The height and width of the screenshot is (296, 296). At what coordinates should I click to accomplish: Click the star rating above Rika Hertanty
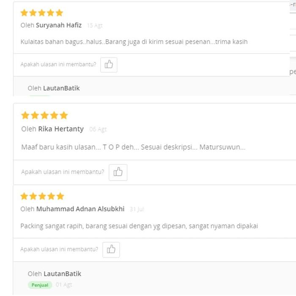(44, 115)
